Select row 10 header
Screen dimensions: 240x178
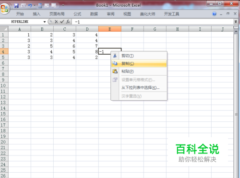click(4, 85)
